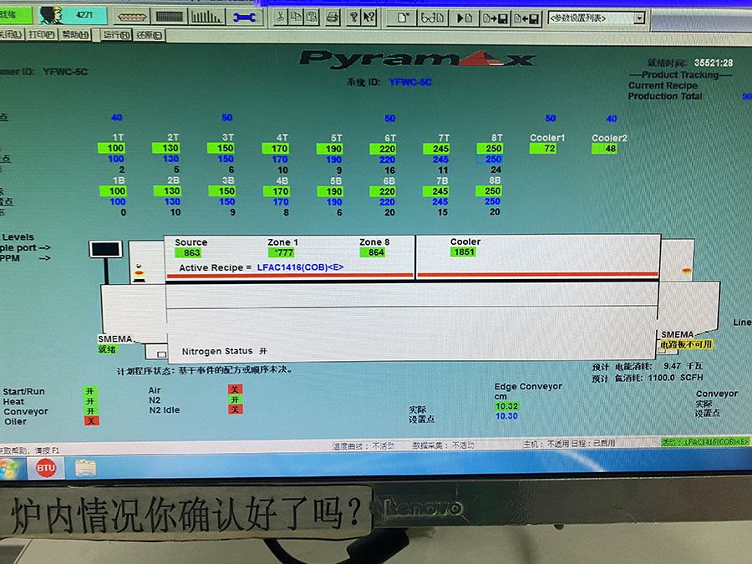This screenshot has height=564, width=752.
Task: Select the zone 8T setpoint field 250
Action: [493, 160]
